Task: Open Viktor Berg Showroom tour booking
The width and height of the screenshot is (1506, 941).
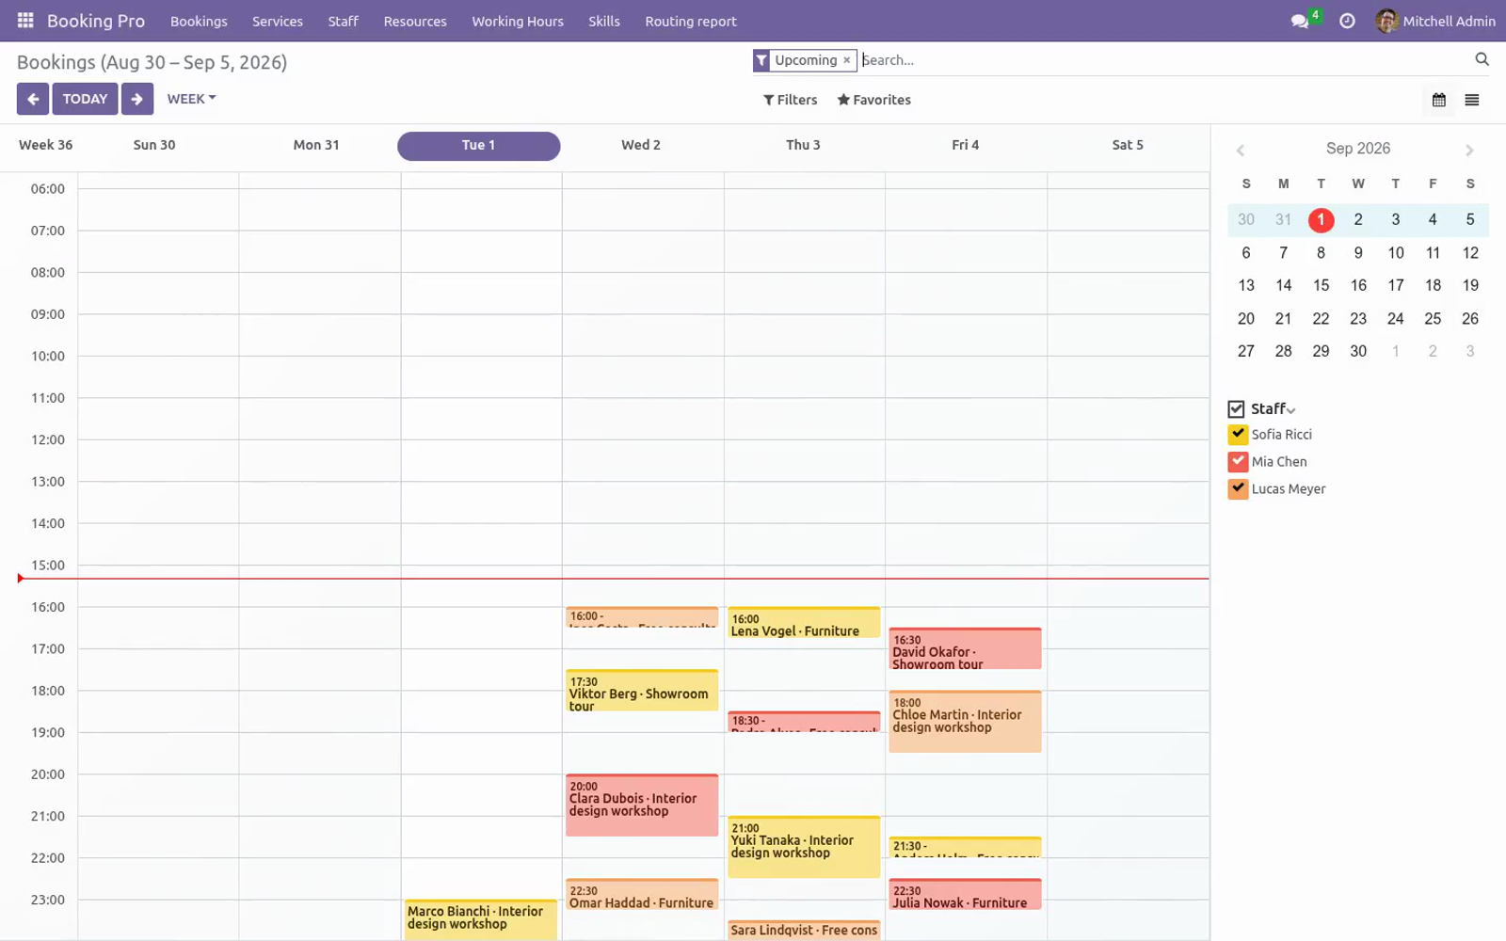Action: pos(642,691)
